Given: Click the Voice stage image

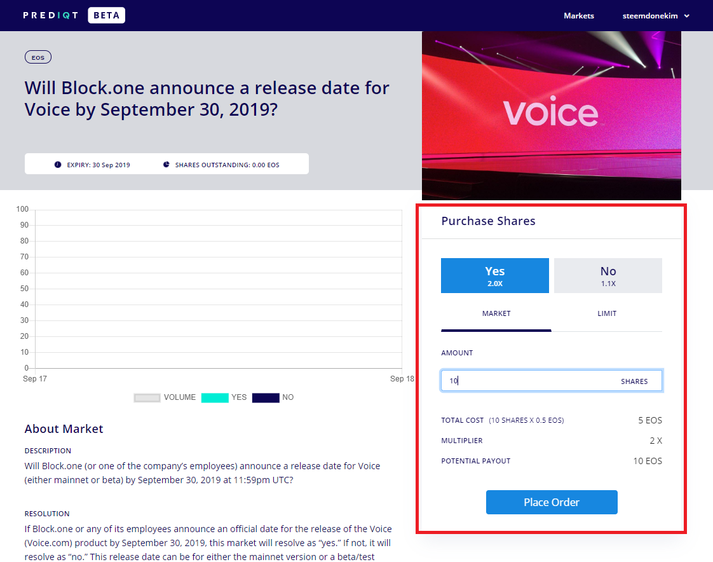Looking at the screenshot, I should (552, 116).
